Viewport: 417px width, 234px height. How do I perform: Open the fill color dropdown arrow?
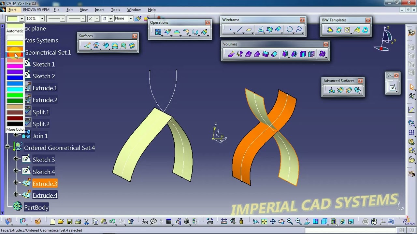(x=22, y=19)
